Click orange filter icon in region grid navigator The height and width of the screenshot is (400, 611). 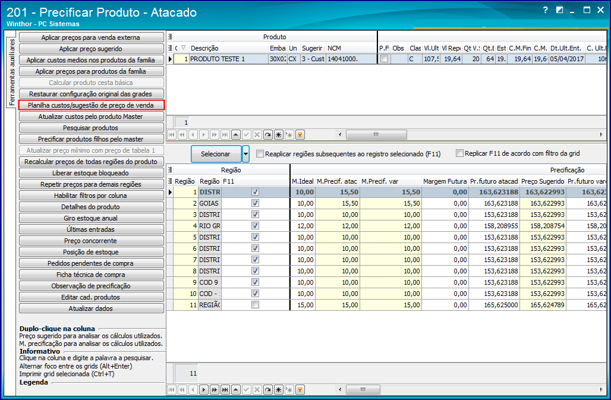pos(300,389)
